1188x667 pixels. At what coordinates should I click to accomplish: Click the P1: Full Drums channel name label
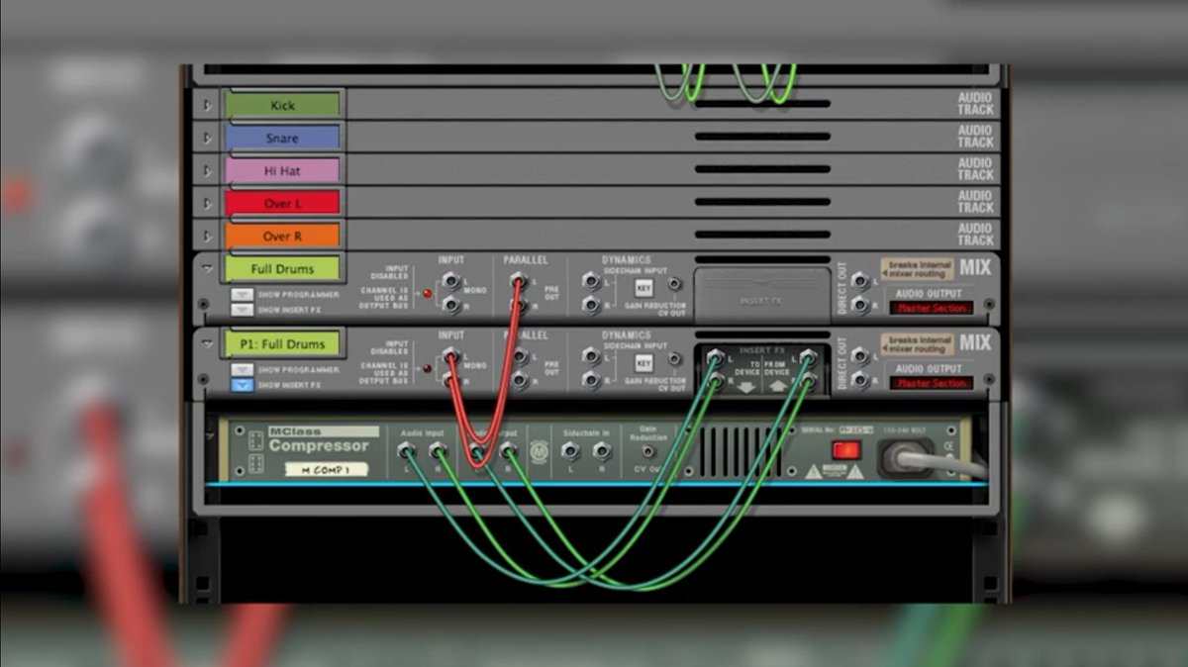pos(282,344)
